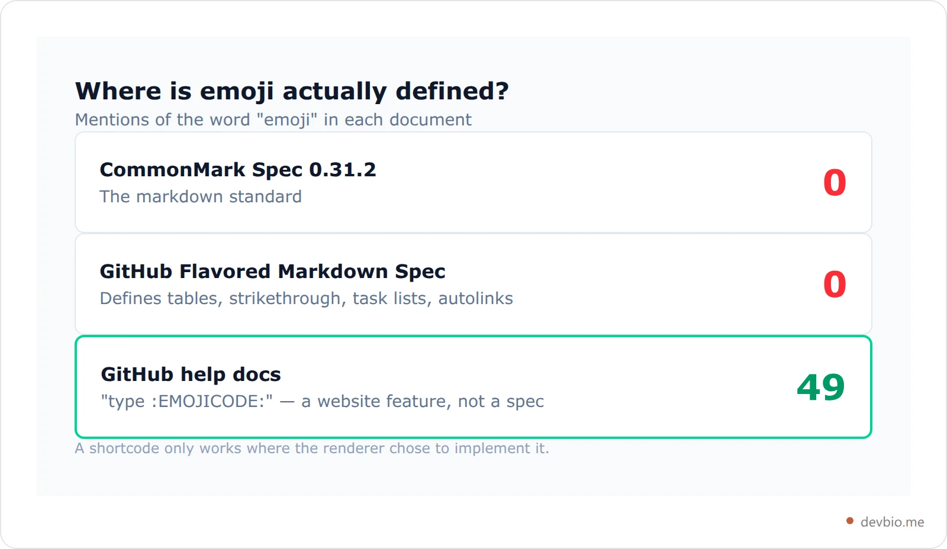The image size is (947, 549).
Task: Click the subtitle about mentions of the word "emoji"
Action: click(x=273, y=120)
